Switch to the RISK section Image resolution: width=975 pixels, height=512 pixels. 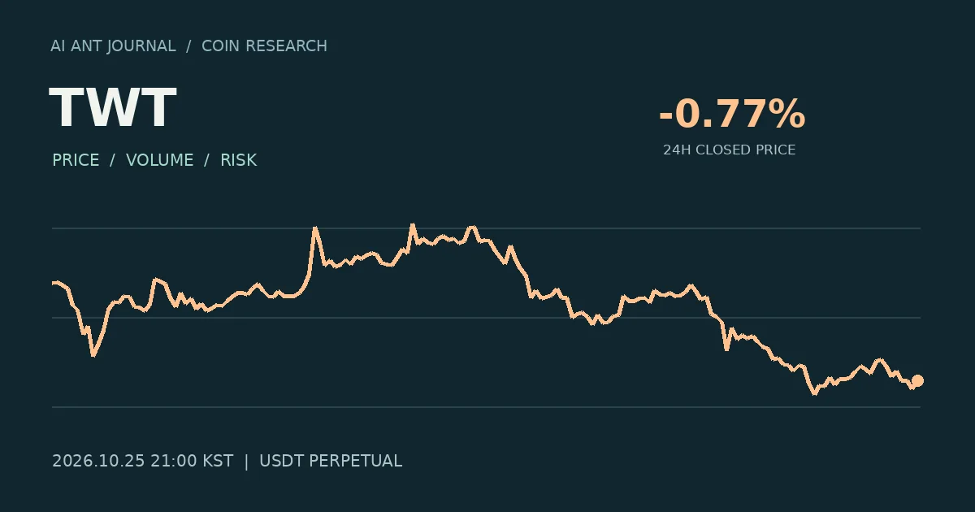point(239,160)
